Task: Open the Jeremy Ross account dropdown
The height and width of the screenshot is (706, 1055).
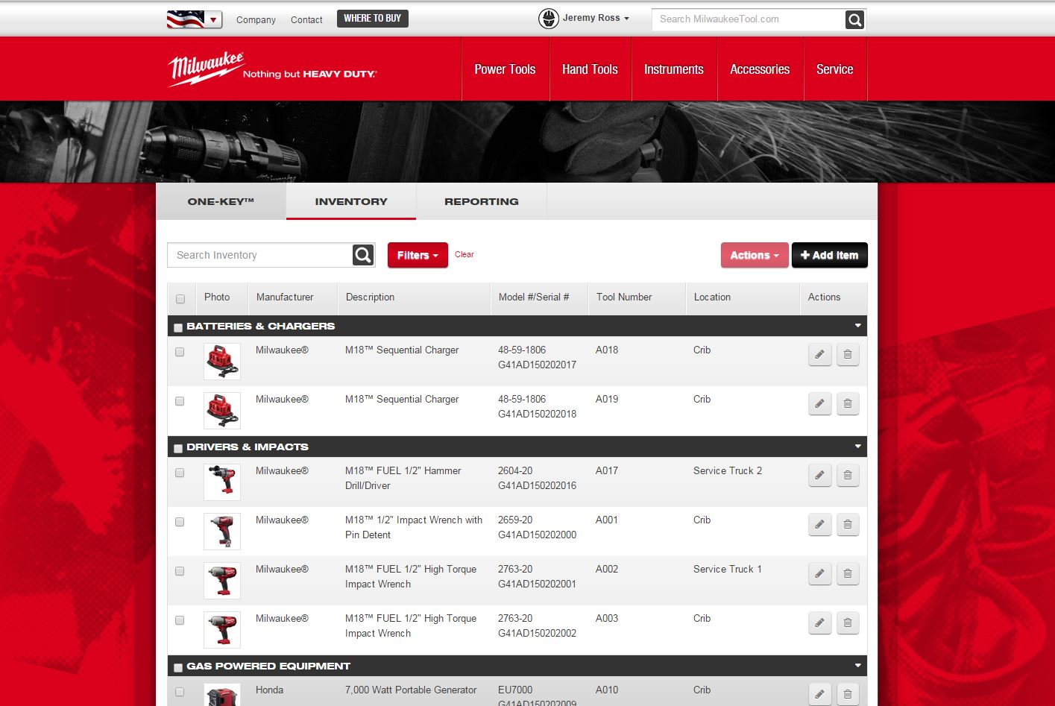Action: [x=596, y=18]
